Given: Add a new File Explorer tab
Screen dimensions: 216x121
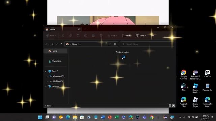Looking at the screenshot, I should click(x=86, y=29).
